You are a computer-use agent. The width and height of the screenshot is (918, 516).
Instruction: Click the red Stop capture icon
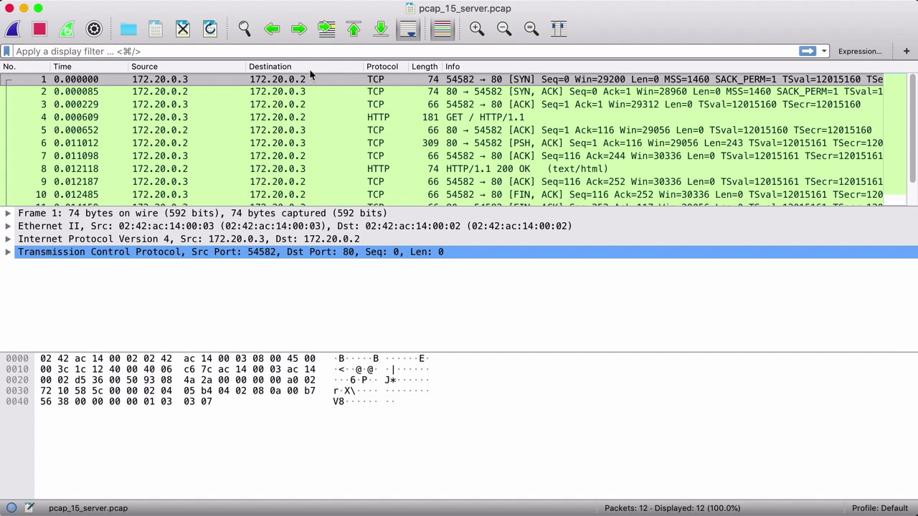[39, 29]
